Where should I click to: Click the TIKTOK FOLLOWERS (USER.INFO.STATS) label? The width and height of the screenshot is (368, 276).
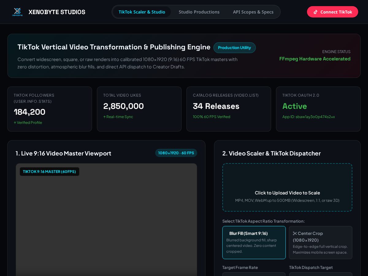34,98
